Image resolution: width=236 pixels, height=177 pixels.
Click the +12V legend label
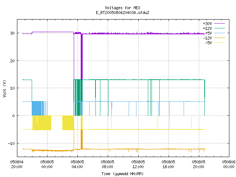coord(207,28)
